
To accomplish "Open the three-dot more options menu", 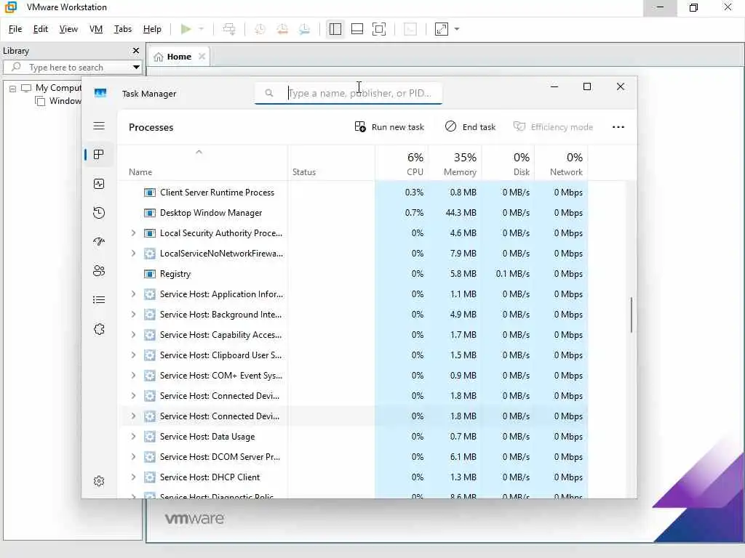I will point(618,127).
